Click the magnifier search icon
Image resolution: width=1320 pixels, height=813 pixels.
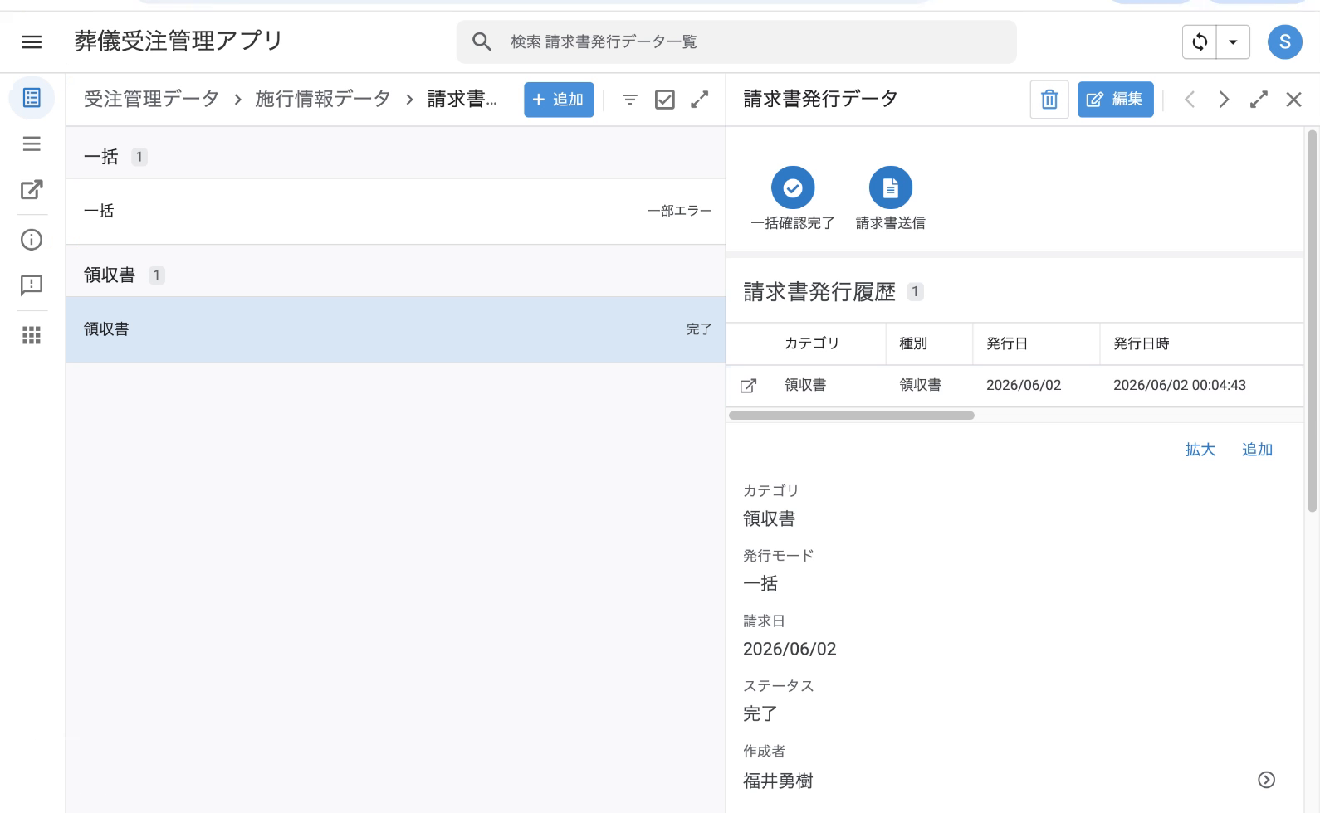482,41
